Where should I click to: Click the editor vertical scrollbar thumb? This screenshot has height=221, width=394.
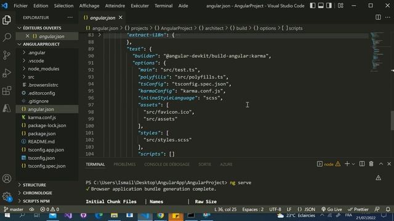tap(392, 120)
